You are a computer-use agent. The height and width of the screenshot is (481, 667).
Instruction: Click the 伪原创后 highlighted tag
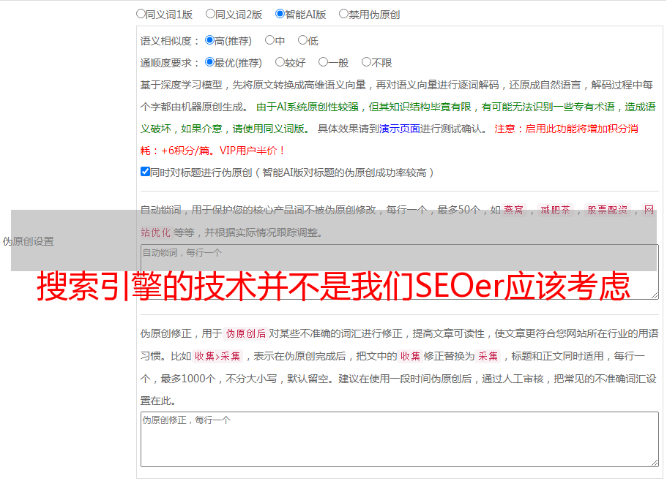pyautogui.click(x=246, y=333)
